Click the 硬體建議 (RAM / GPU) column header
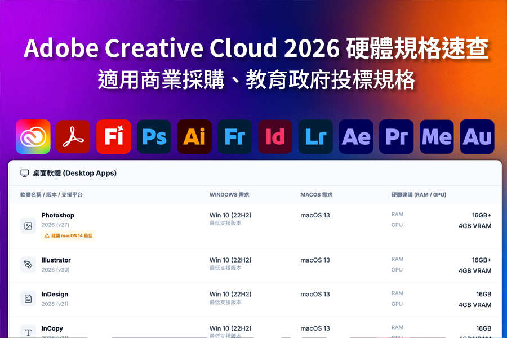 click(x=419, y=195)
